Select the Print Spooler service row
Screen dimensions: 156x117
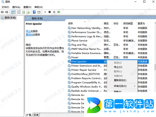pyautogui.click(x=108, y=61)
